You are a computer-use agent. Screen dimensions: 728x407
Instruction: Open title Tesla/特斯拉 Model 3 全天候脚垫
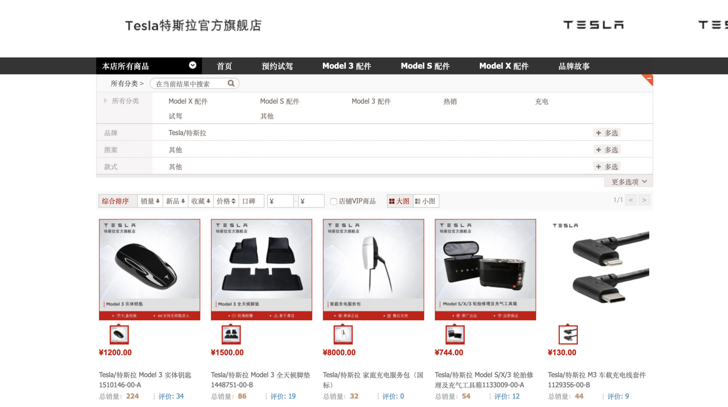(x=260, y=380)
